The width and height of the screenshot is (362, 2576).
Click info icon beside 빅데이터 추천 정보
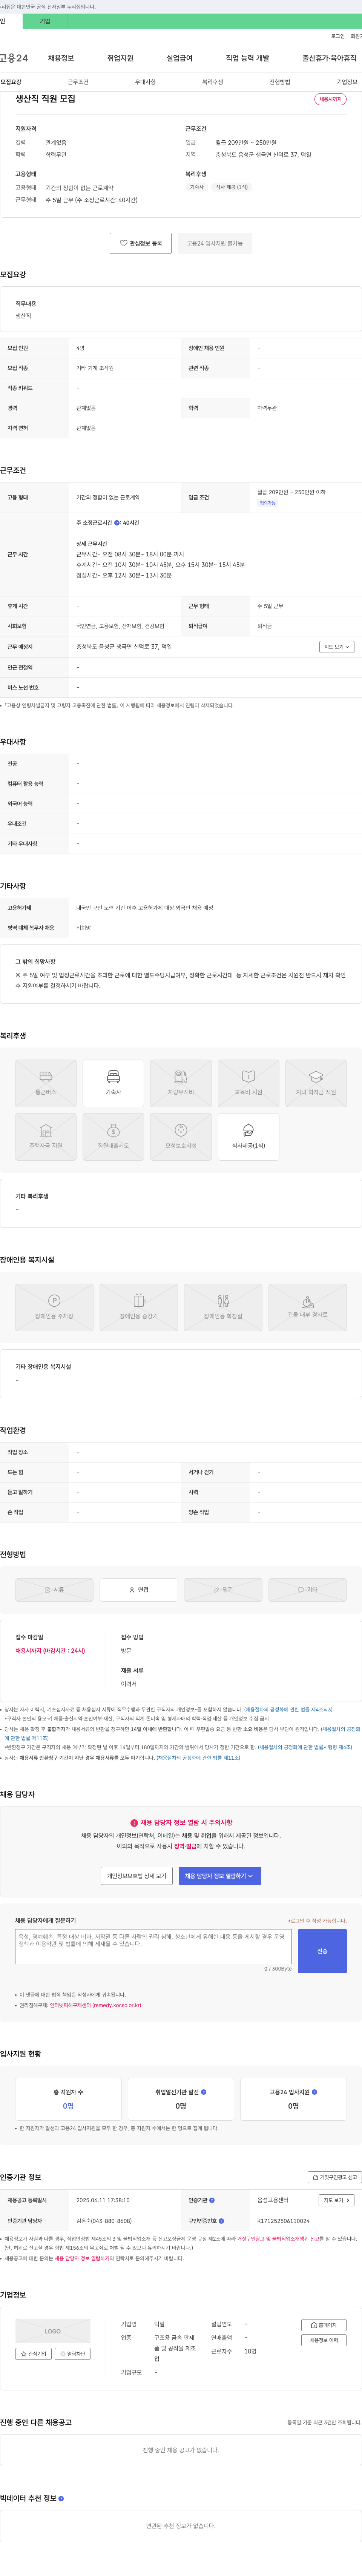click(61, 2498)
